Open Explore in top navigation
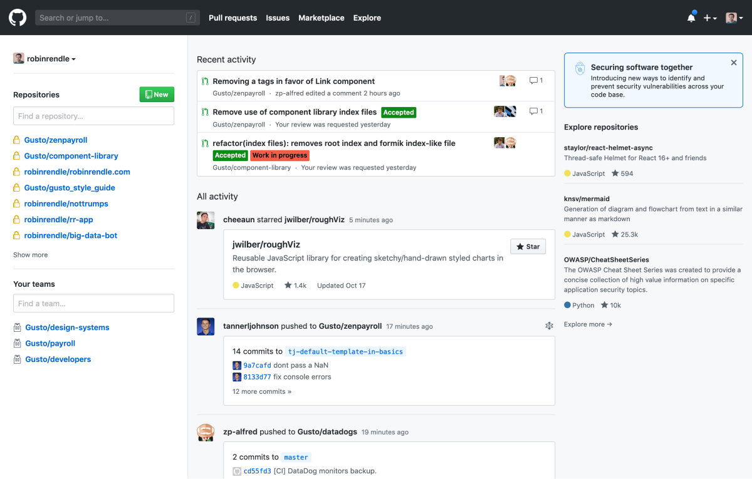 [x=367, y=18]
